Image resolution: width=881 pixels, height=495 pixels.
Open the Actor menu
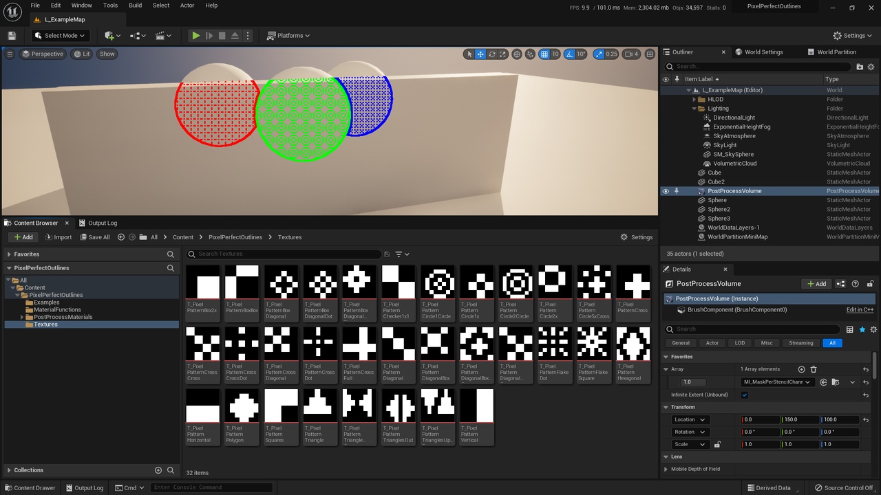click(x=187, y=5)
